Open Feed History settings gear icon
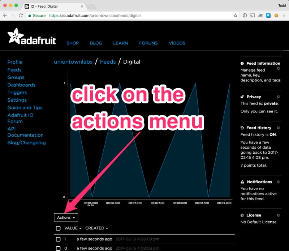Viewport: 289px width, 251px height. 278,128
